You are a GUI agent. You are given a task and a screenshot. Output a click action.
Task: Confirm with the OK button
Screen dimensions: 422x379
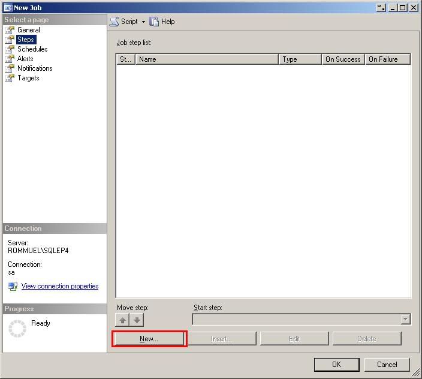336,365
